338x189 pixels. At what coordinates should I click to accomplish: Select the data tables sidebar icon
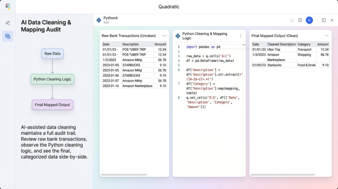(8, 36)
